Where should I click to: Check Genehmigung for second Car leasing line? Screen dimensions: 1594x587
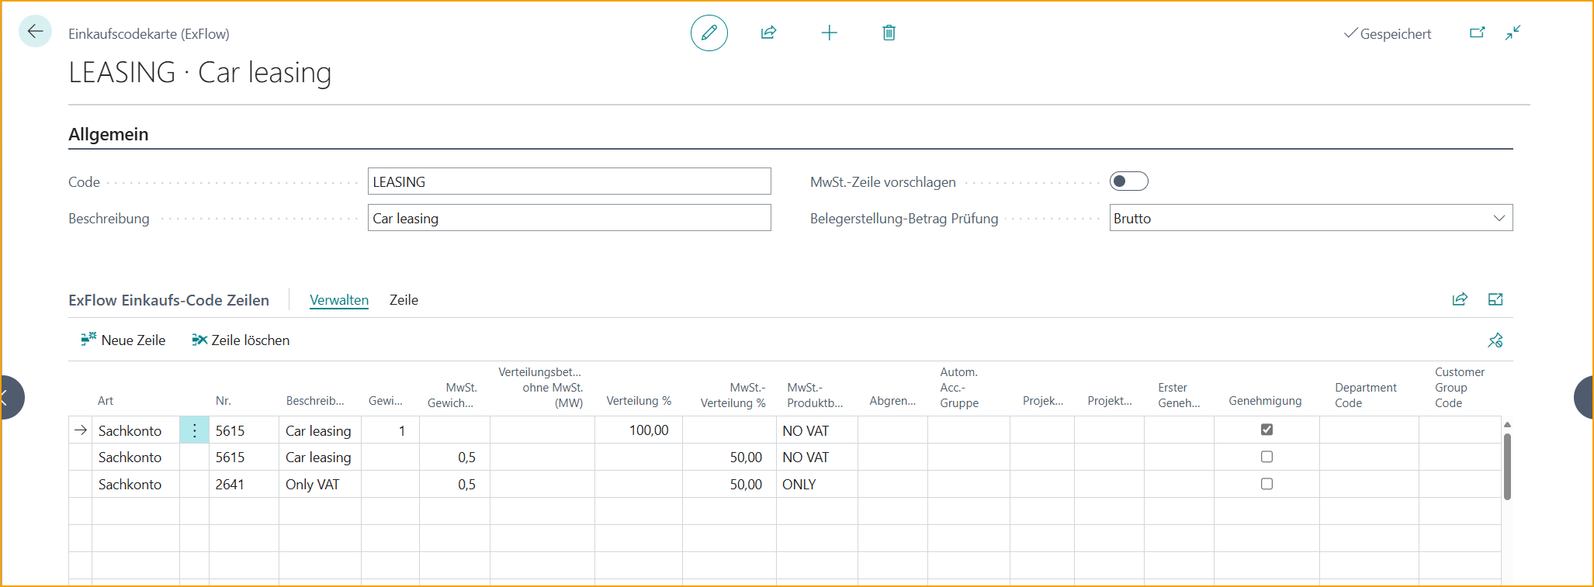[1267, 457]
